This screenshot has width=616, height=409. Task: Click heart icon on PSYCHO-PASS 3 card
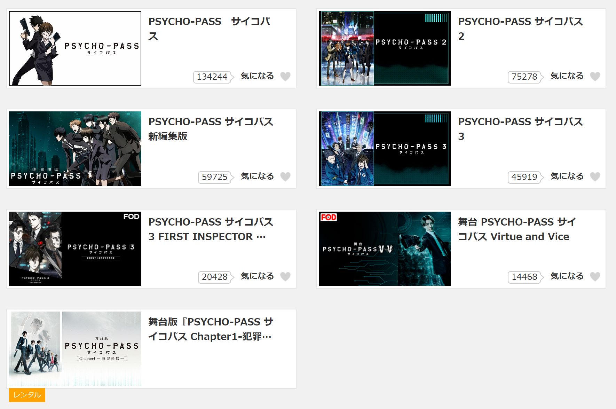click(595, 176)
